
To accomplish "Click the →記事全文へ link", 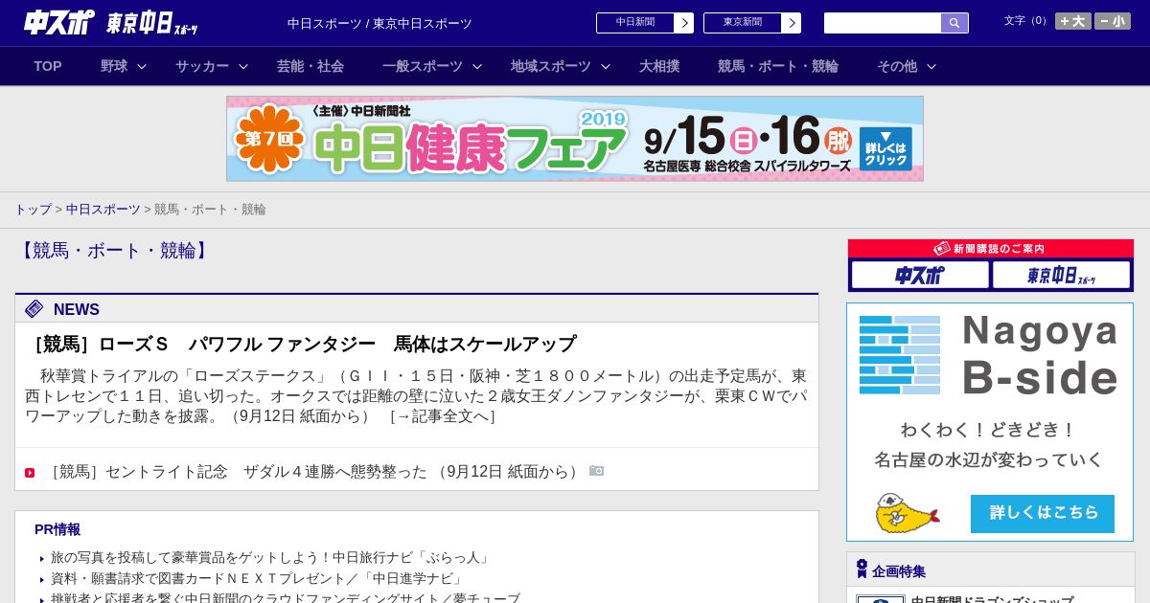I will [x=442, y=416].
